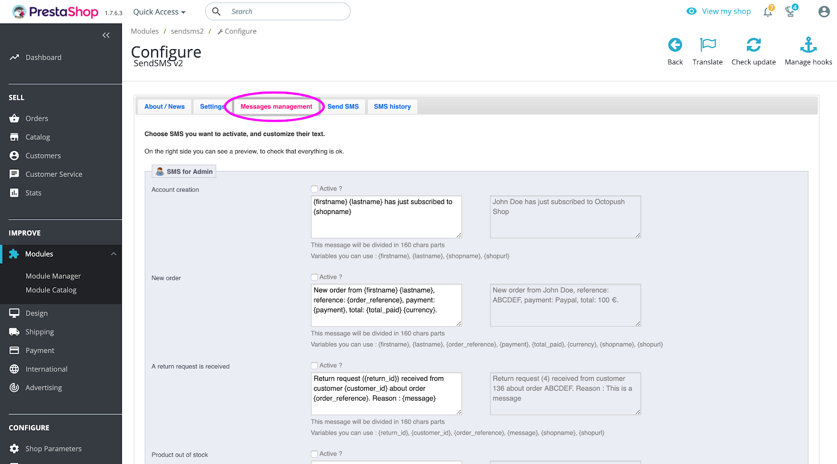Click the Check update refresh icon
The height and width of the screenshot is (464, 837).
(x=754, y=45)
